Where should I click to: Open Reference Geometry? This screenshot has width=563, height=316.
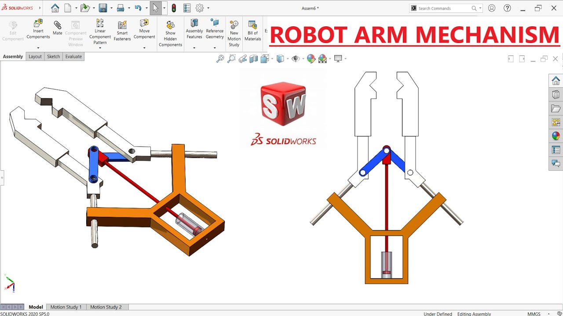click(215, 29)
